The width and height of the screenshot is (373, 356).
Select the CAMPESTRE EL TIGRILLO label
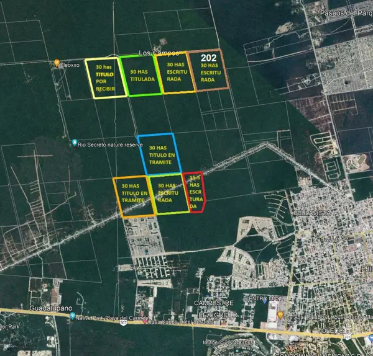click(x=215, y=309)
